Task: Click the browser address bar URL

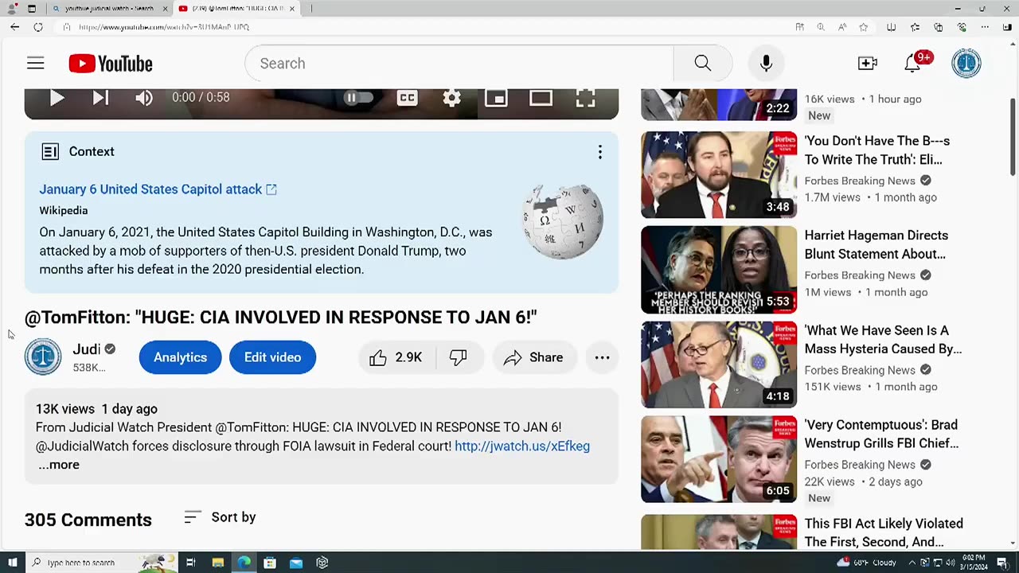Action: point(164,27)
